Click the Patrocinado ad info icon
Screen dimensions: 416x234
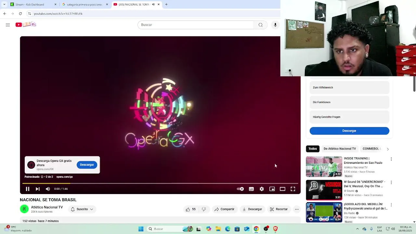tap(42, 177)
